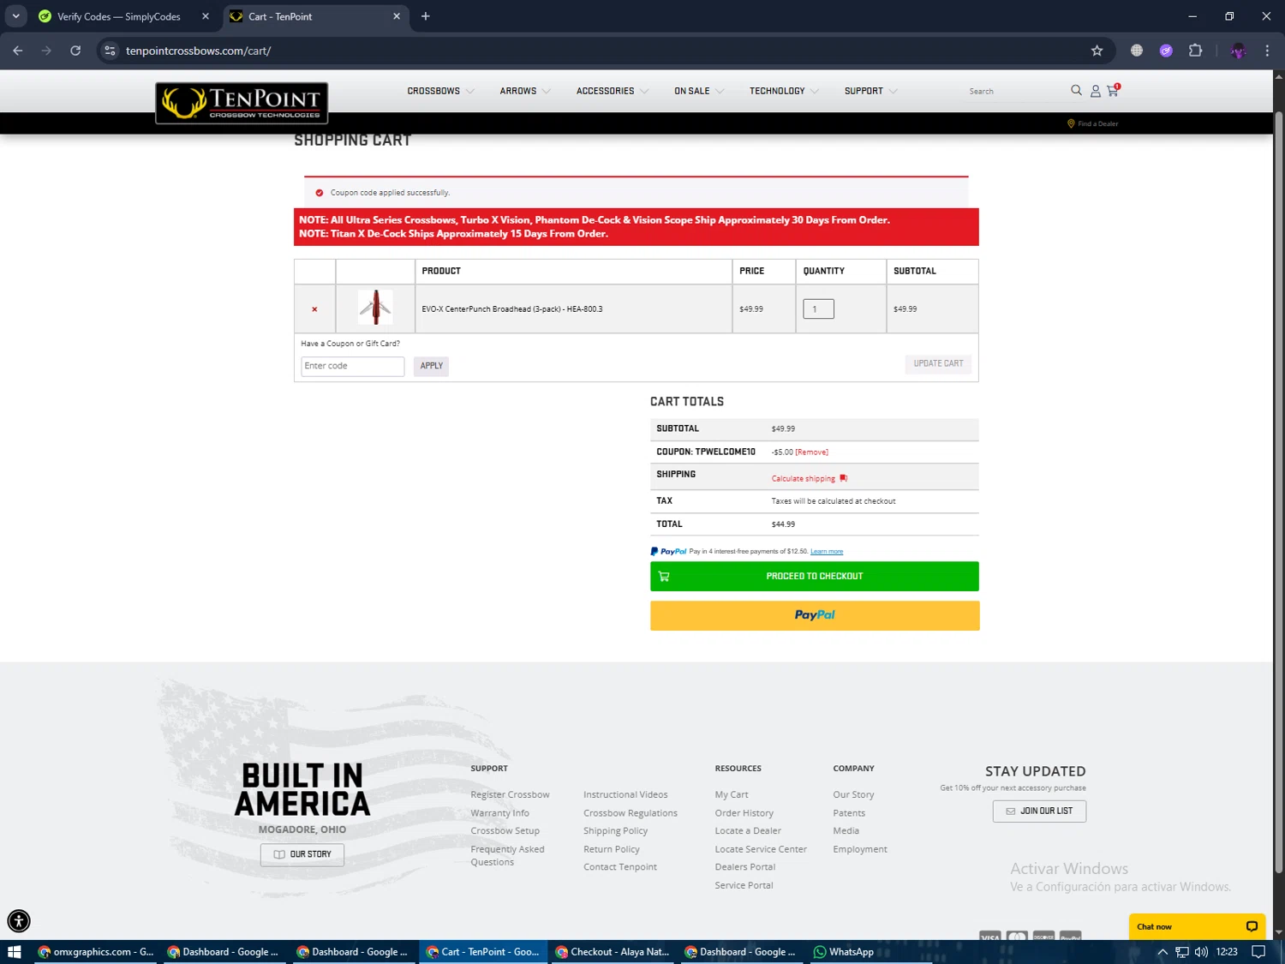
Task: Open Windows Start menu
Action: (x=14, y=952)
